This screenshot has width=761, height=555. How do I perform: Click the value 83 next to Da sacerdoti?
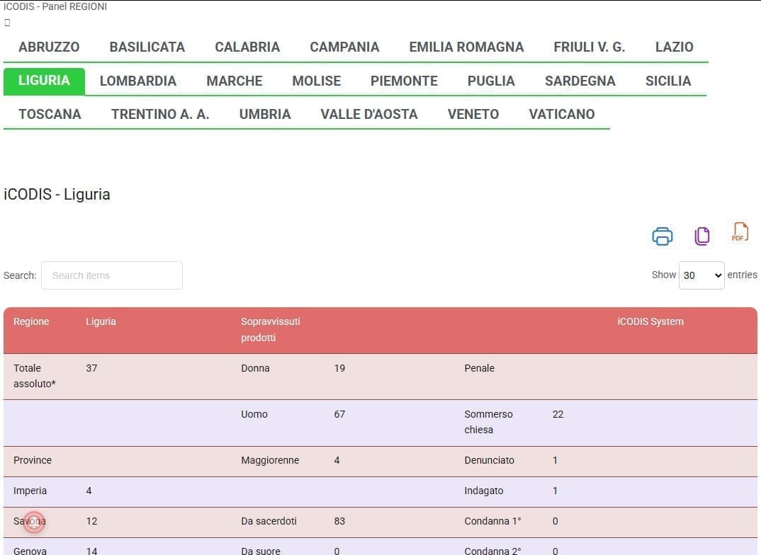(x=339, y=522)
